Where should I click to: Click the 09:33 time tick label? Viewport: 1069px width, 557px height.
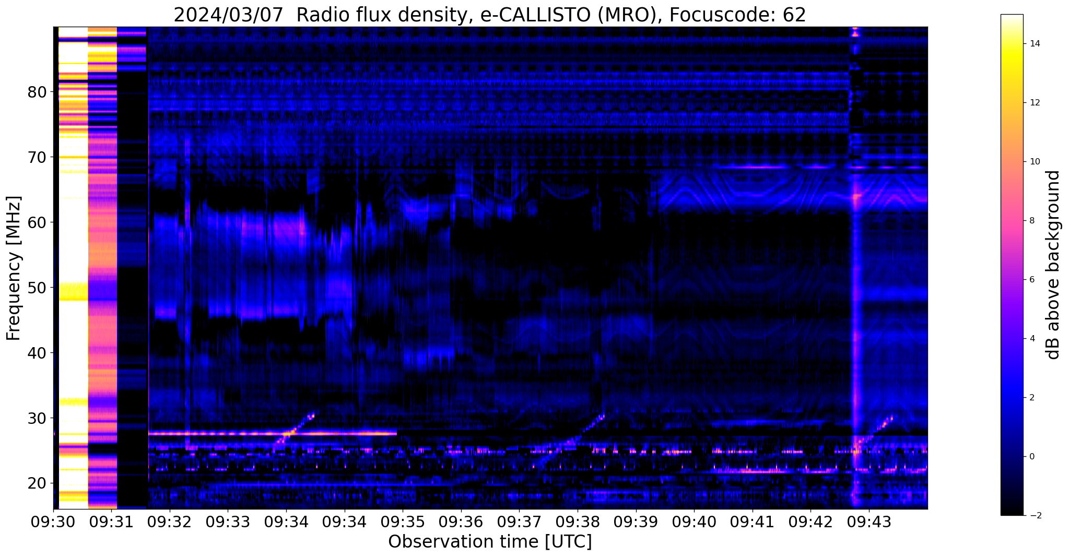(228, 522)
